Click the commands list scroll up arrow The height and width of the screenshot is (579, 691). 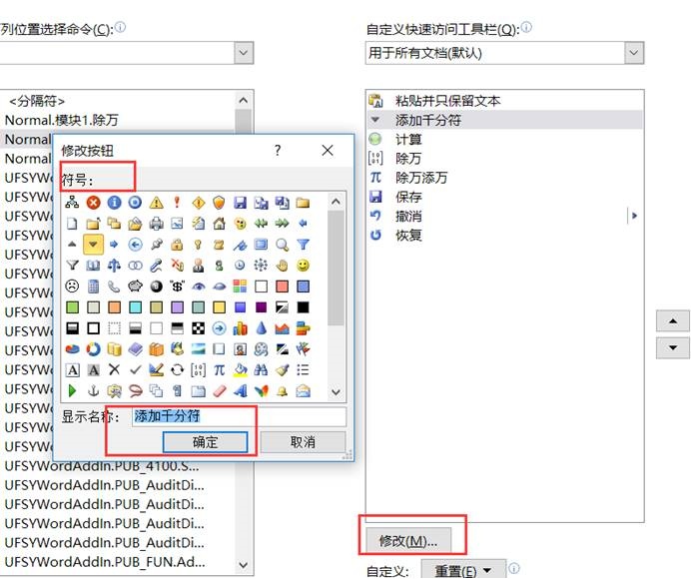pos(244,101)
